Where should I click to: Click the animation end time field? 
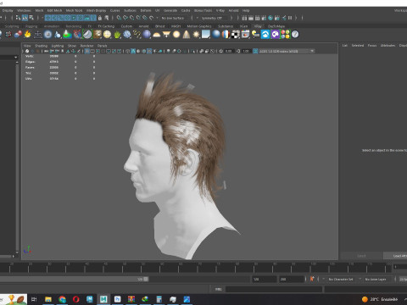coord(291,280)
